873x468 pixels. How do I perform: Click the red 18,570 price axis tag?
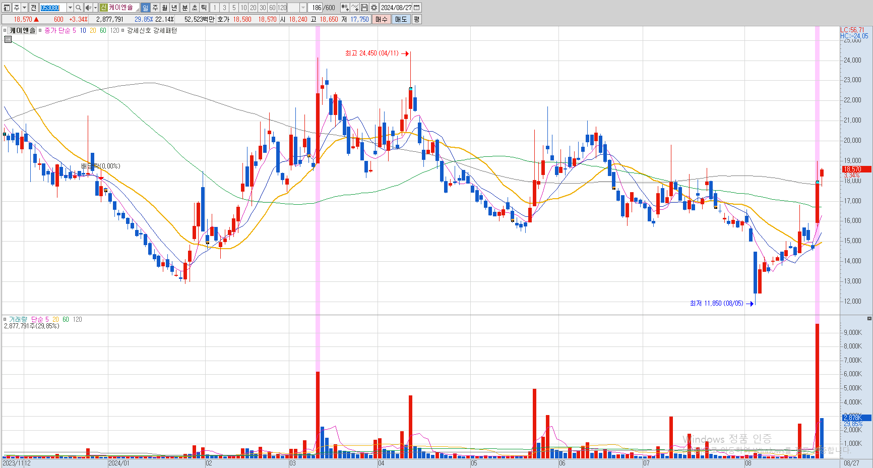tap(856, 169)
